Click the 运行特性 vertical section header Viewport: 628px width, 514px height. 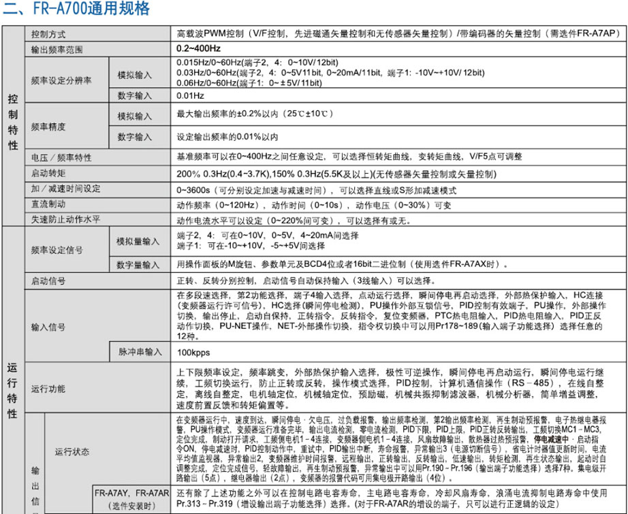coord(13,390)
